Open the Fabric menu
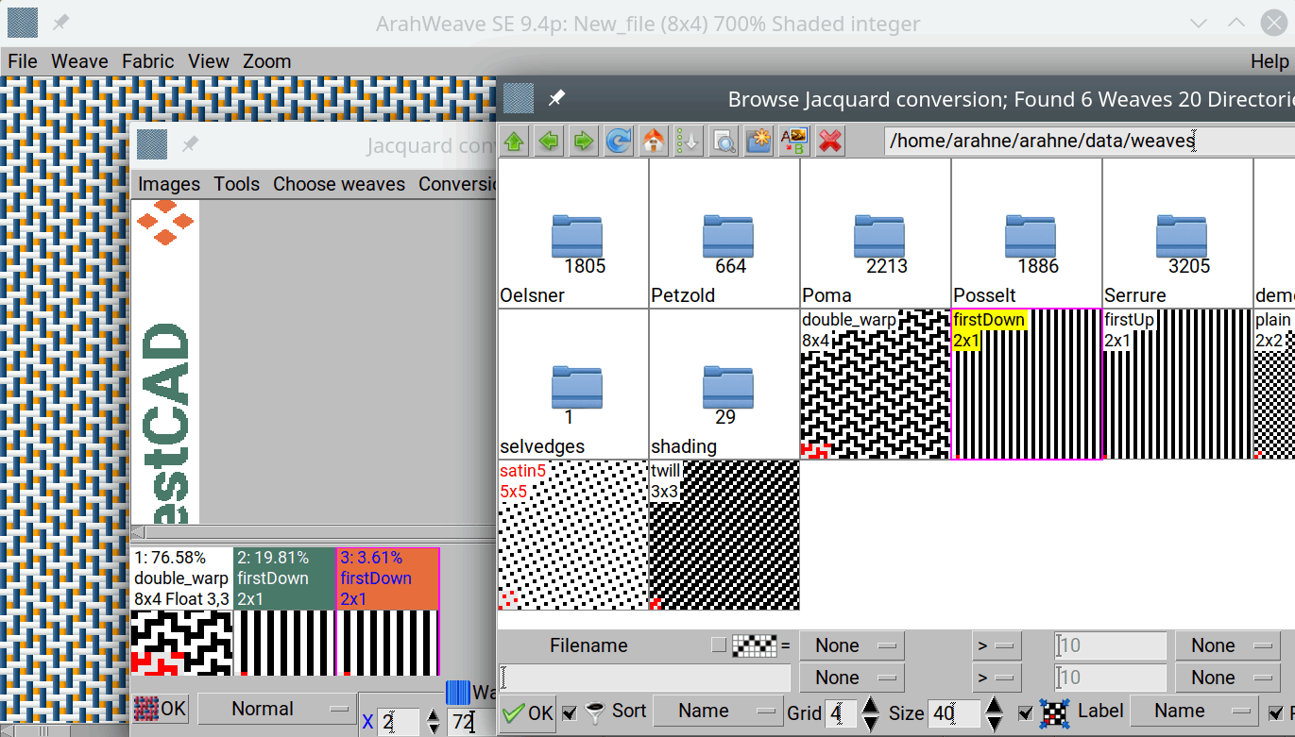 pos(148,61)
